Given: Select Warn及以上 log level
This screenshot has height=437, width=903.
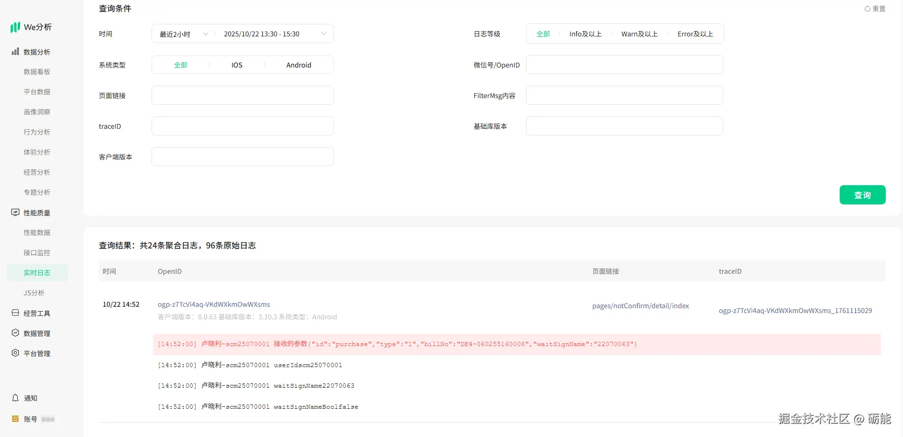Looking at the screenshot, I should click(x=639, y=34).
